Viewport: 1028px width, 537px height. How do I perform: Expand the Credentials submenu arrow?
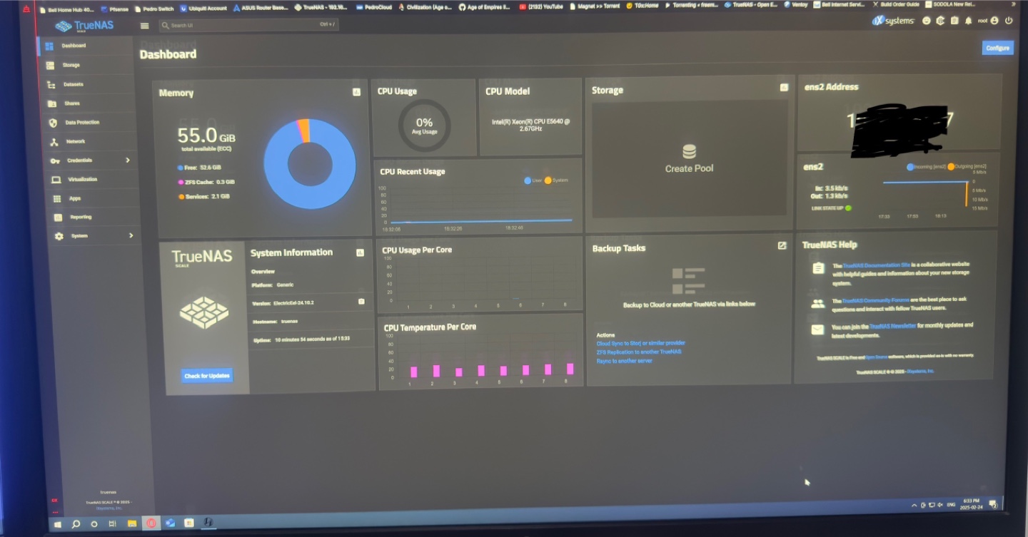tap(128, 160)
